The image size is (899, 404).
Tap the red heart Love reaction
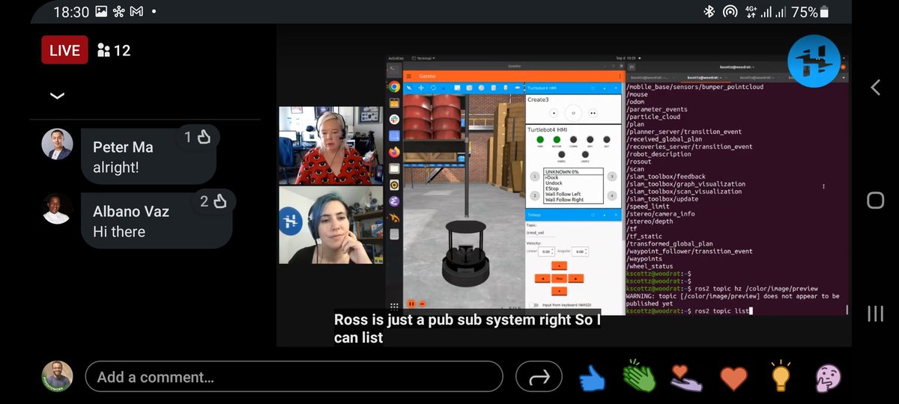[x=733, y=379]
